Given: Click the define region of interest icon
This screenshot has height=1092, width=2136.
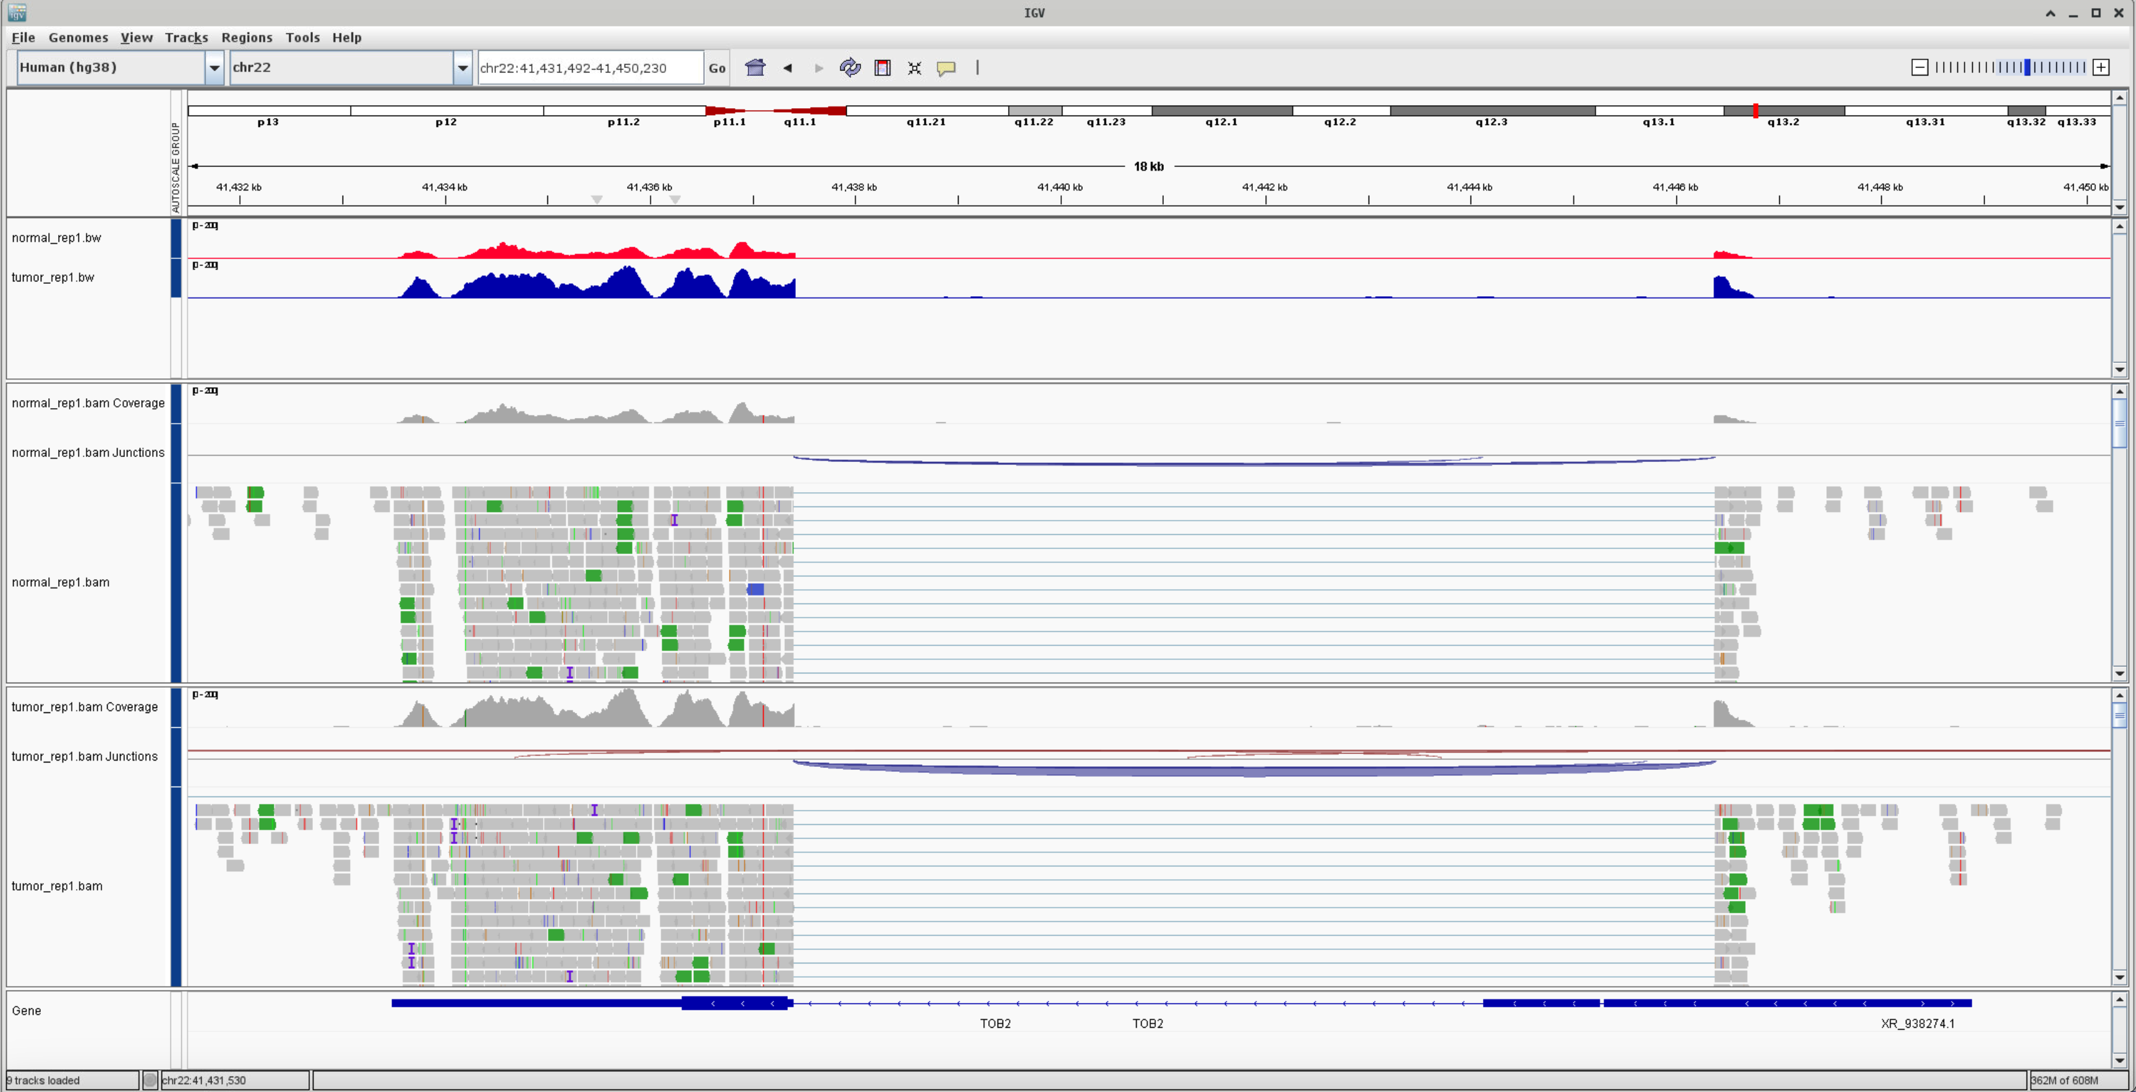Looking at the screenshot, I should tap(882, 68).
